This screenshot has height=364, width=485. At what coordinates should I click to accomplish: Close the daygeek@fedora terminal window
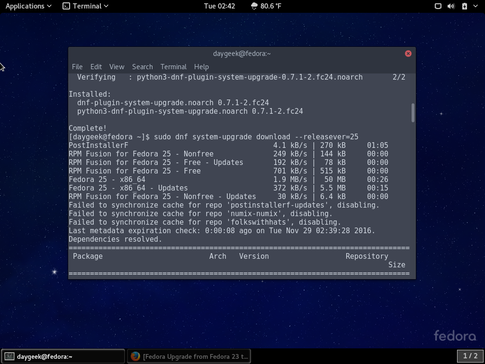pyautogui.click(x=408, y=54)
